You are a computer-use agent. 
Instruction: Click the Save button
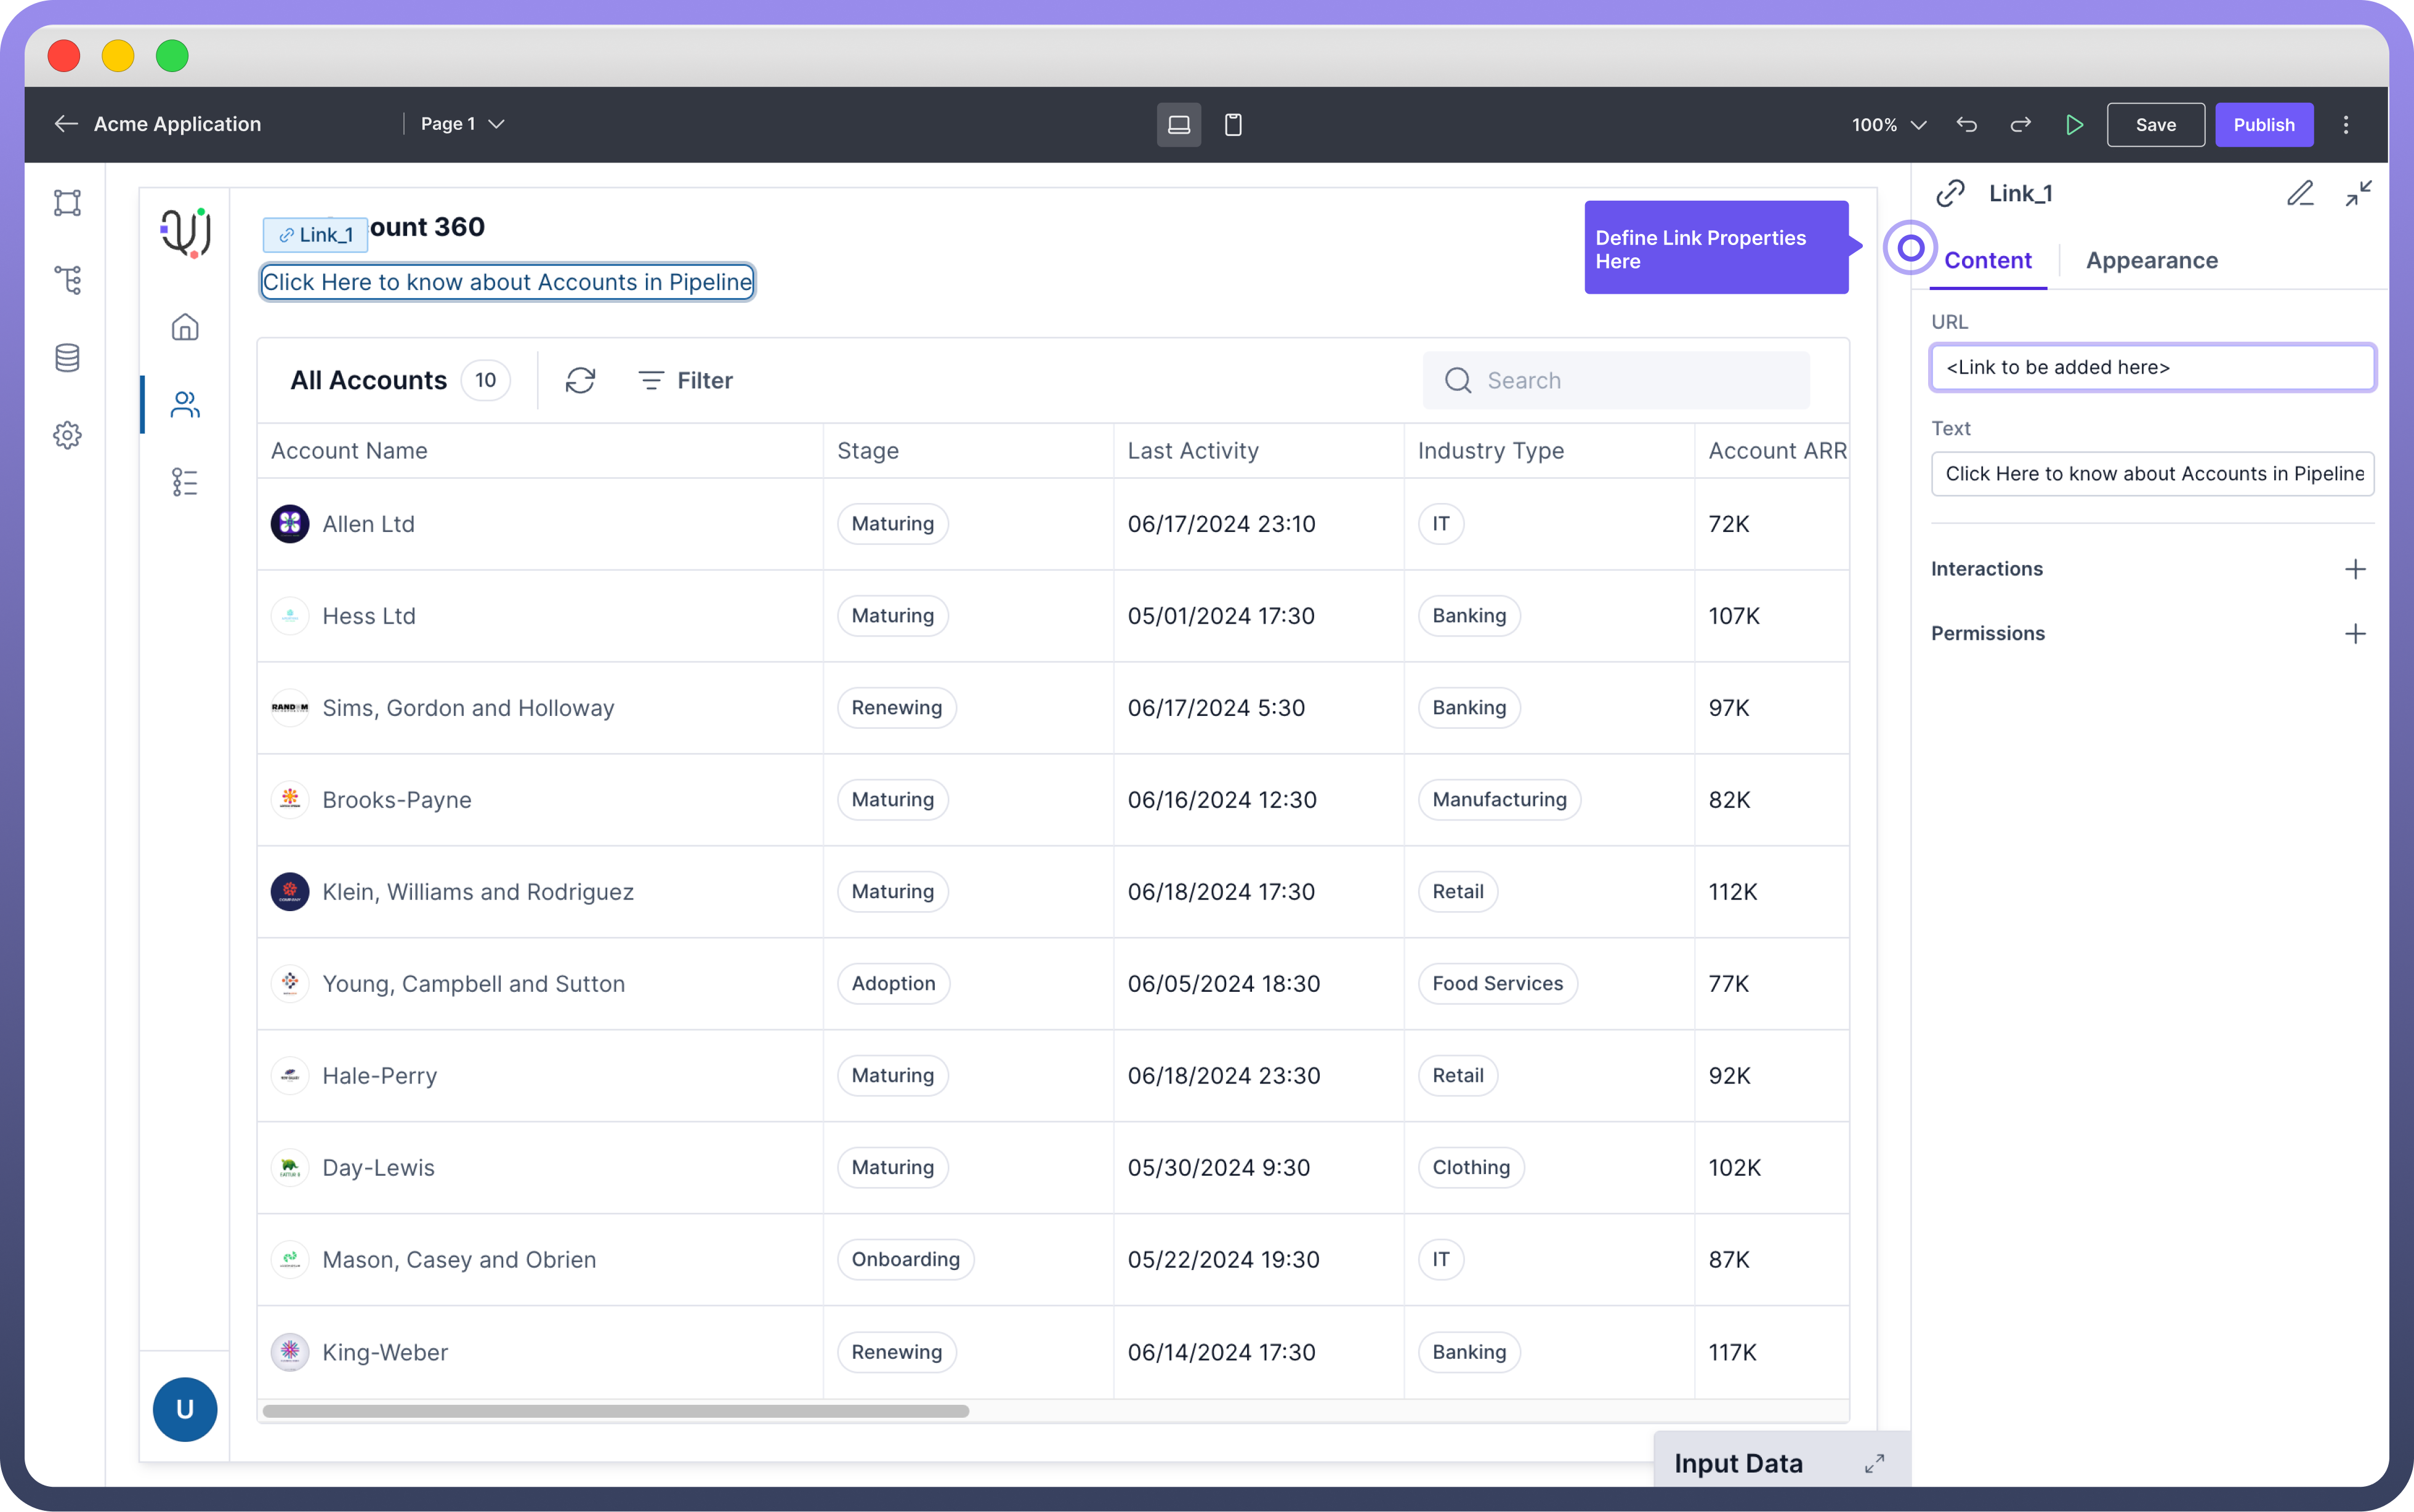pyautogui.click(x=2155, y=125)
